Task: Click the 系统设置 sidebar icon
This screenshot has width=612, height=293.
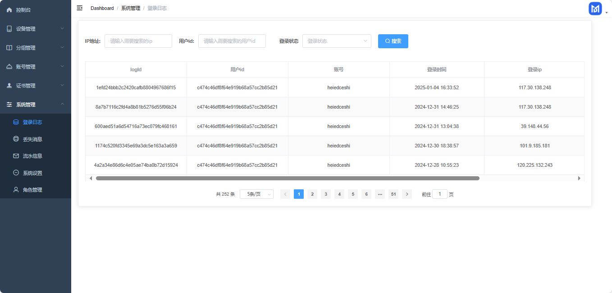Action: 16,173
